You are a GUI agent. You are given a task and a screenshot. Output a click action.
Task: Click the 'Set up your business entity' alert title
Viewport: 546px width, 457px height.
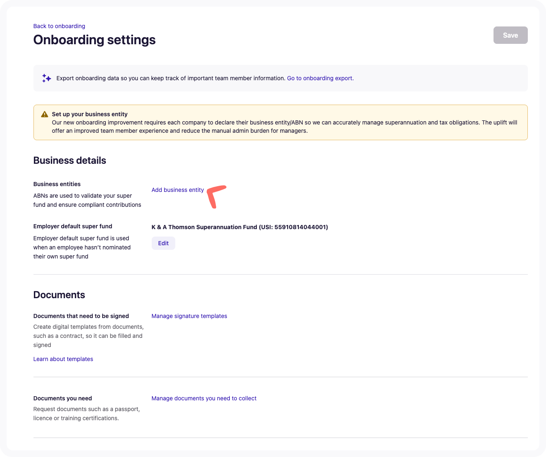pos(90,114)
